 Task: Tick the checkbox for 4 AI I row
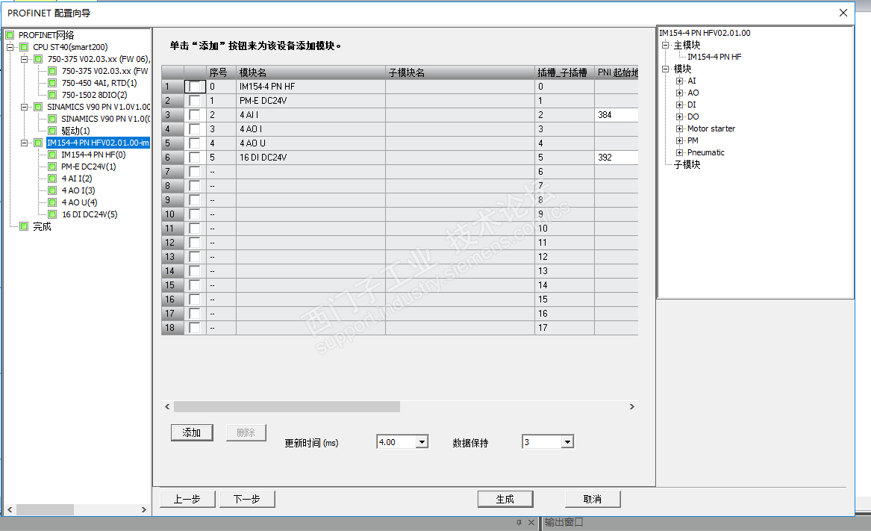pos(194,115)
